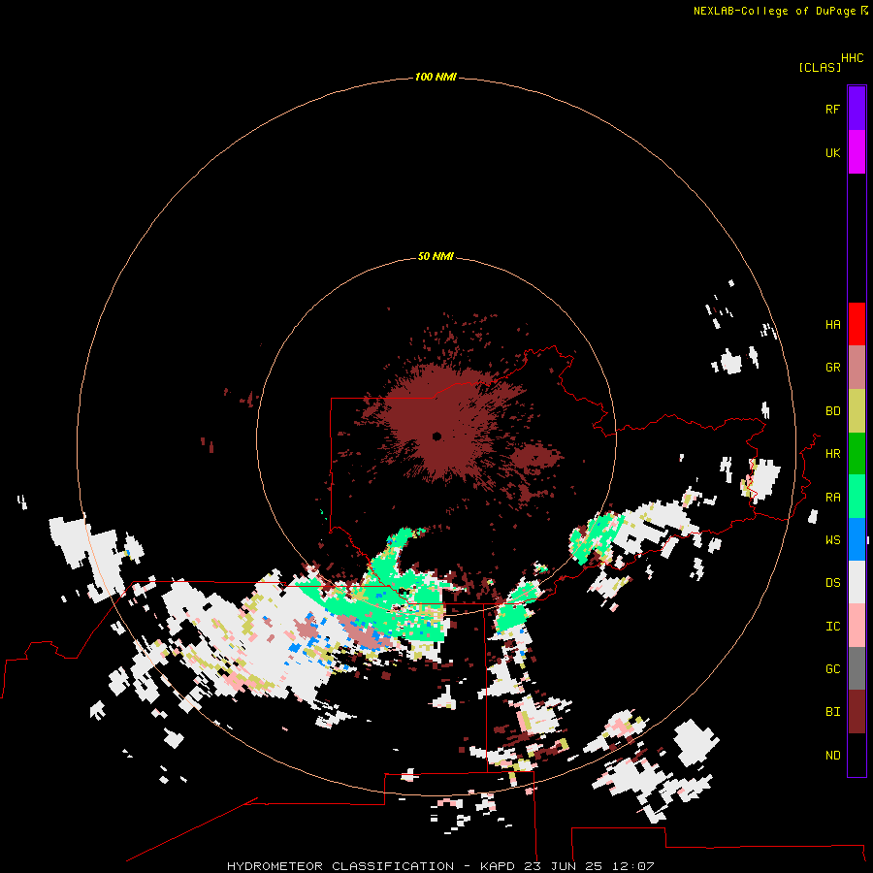Screen dimensions: 873x873
Task: Click the BI brown legend swatch
Action: coord(857,712)
